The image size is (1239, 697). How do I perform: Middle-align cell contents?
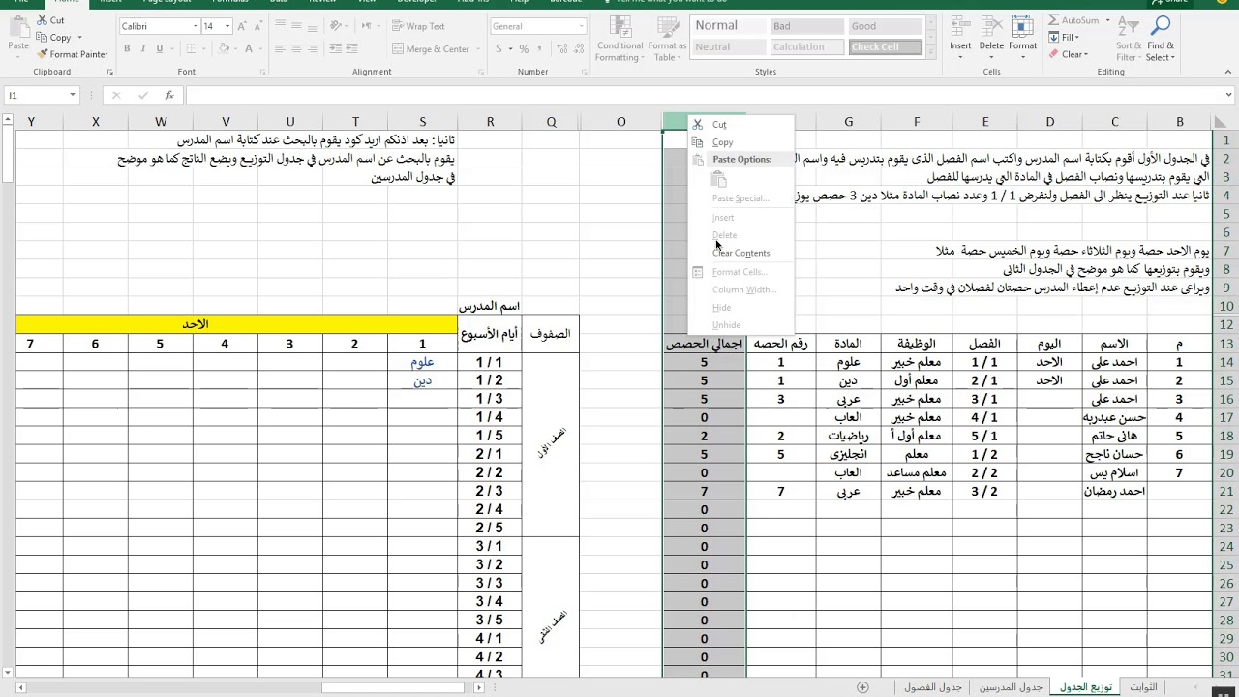(297, 26)
